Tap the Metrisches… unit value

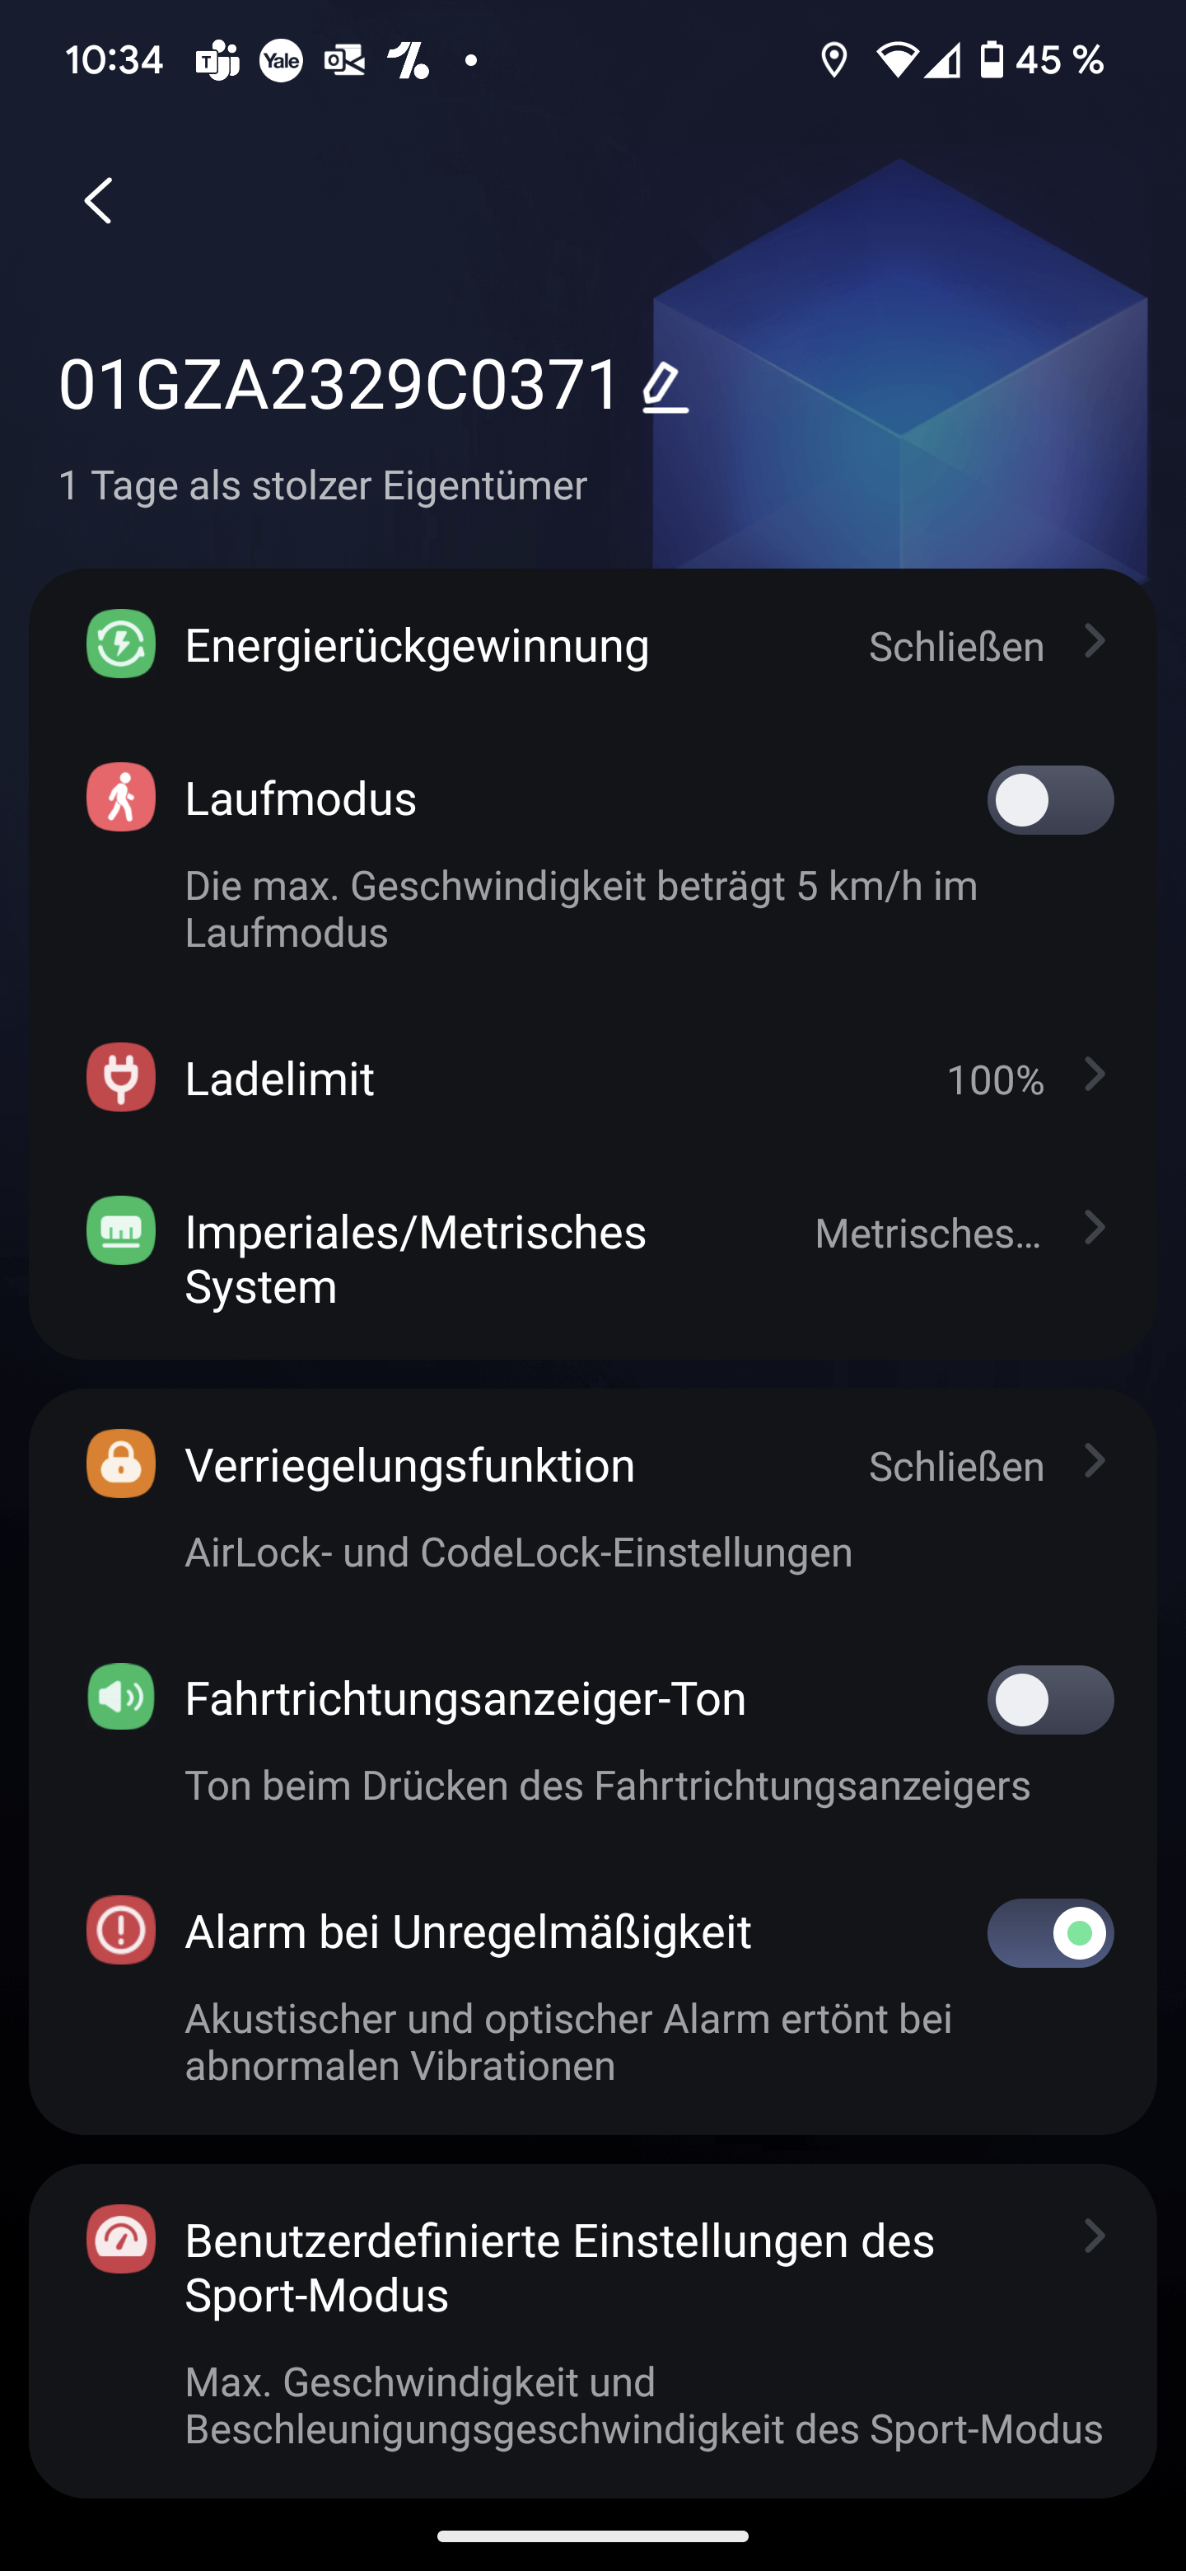click(x=927, y=1234)
